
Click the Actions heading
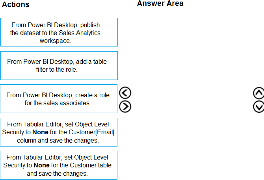[x=15, y=5]
